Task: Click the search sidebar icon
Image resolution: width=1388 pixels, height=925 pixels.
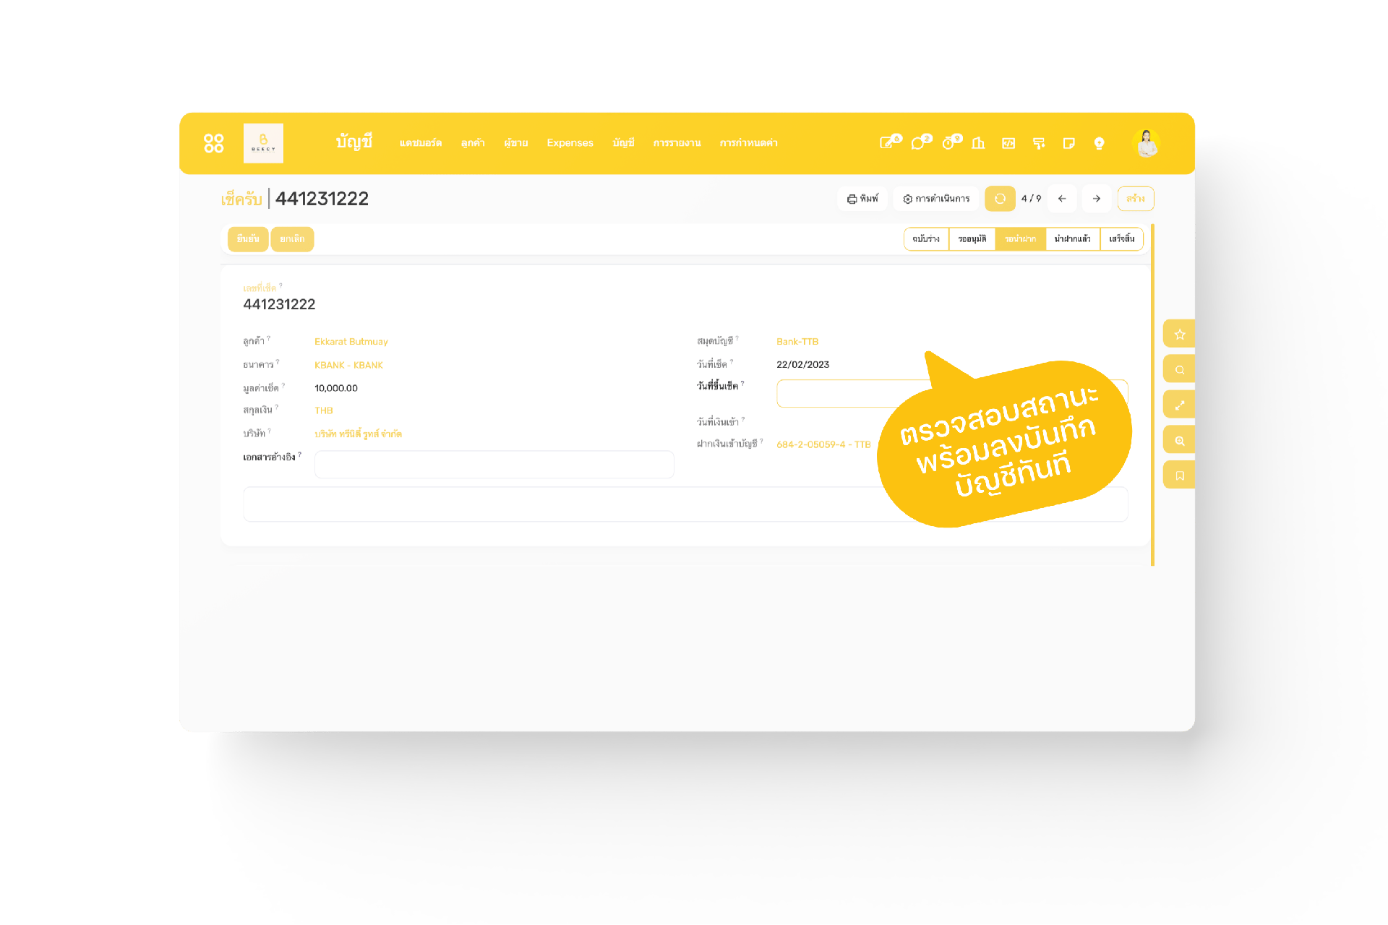Action: tap(1179, 369)
